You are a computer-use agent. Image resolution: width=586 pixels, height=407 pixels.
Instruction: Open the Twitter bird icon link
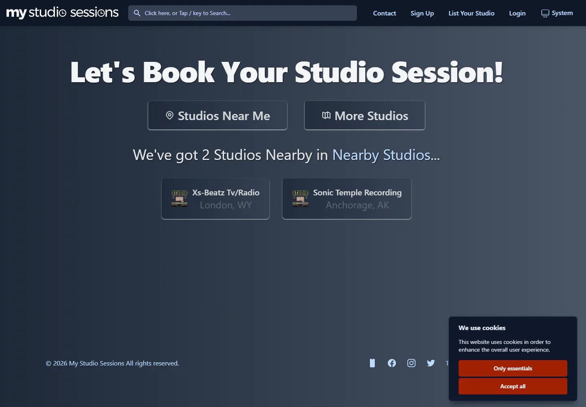[x=431, y=363]
